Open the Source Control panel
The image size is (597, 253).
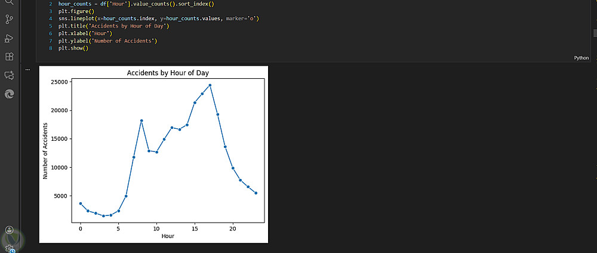(x=9, y=19)
